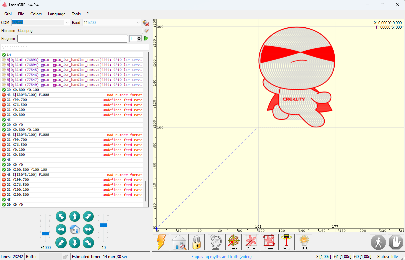Adjust the F1000 jog speed slider
Viewport: 405px width, 260px height.
45,233
